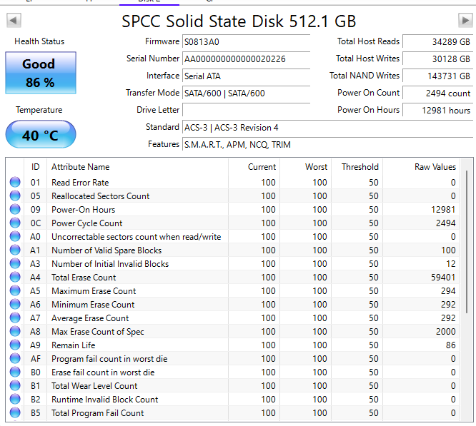476x426 pixels.
Task: Click the 40 °C temperature indicator
Action: [x=40, y=135]
